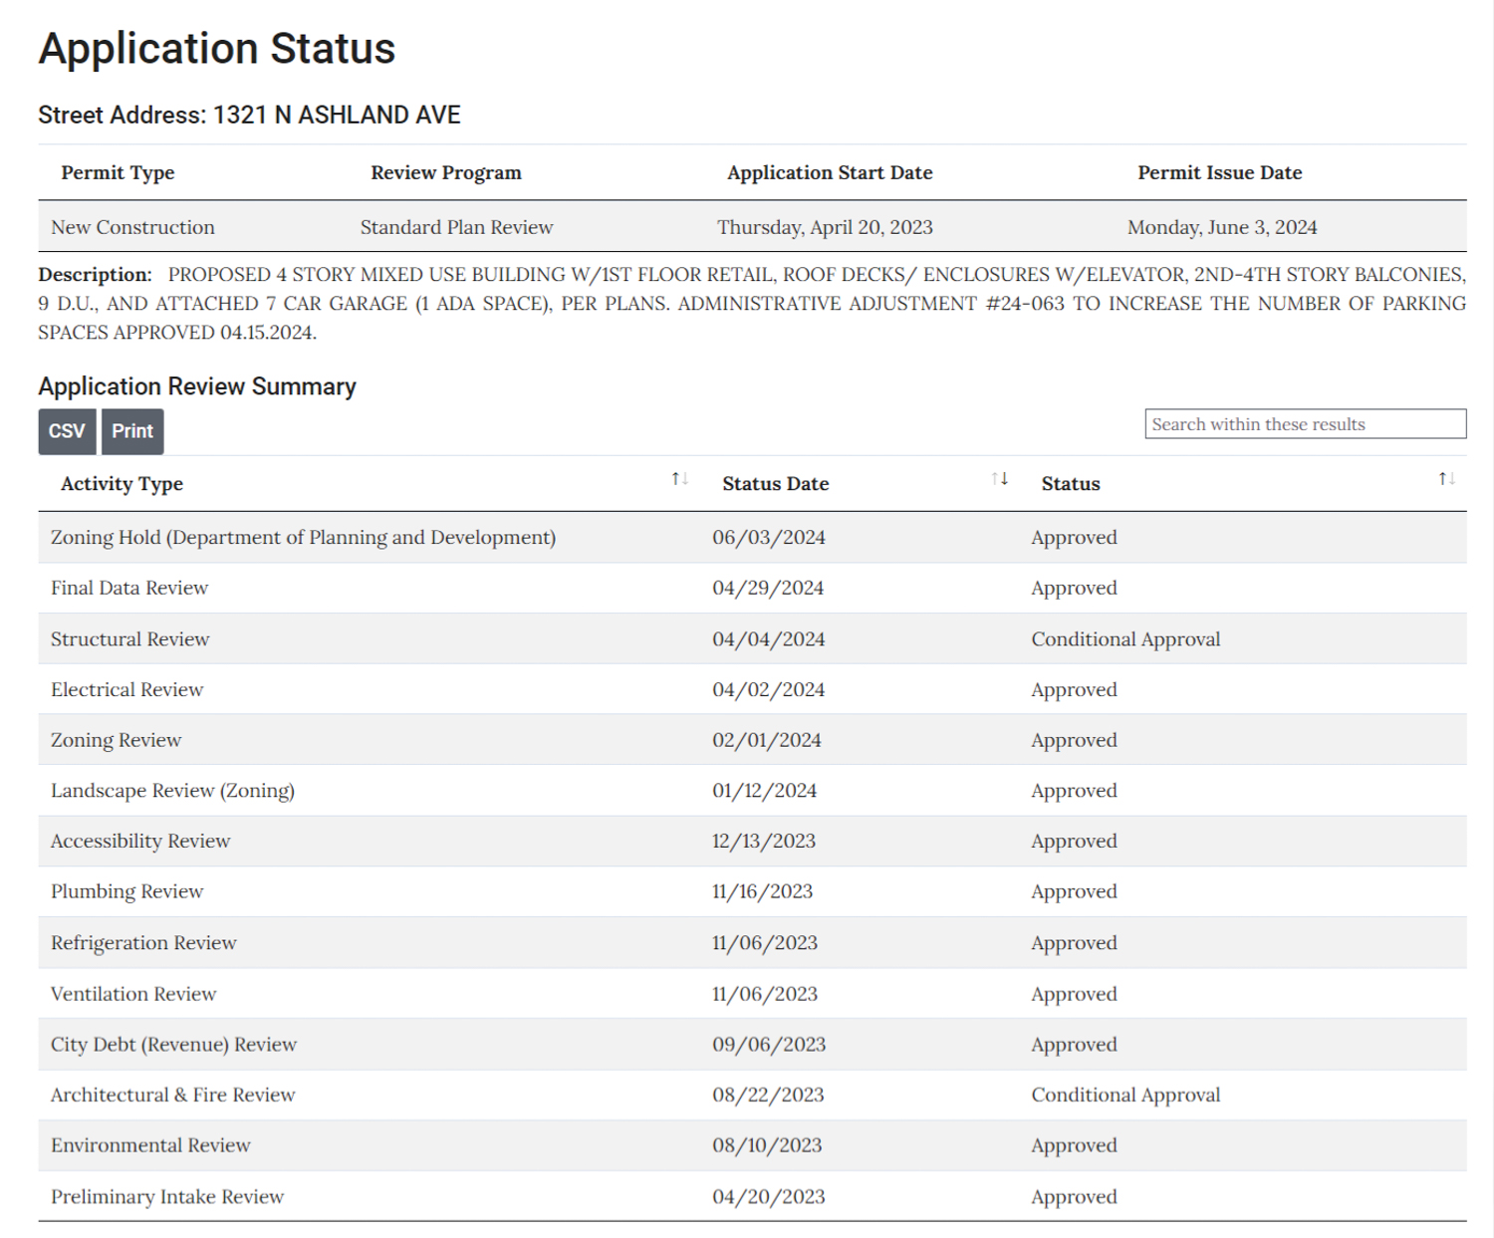Click Preliminary Intake Review's 'Approved' status

[x=1074, y=1197]
